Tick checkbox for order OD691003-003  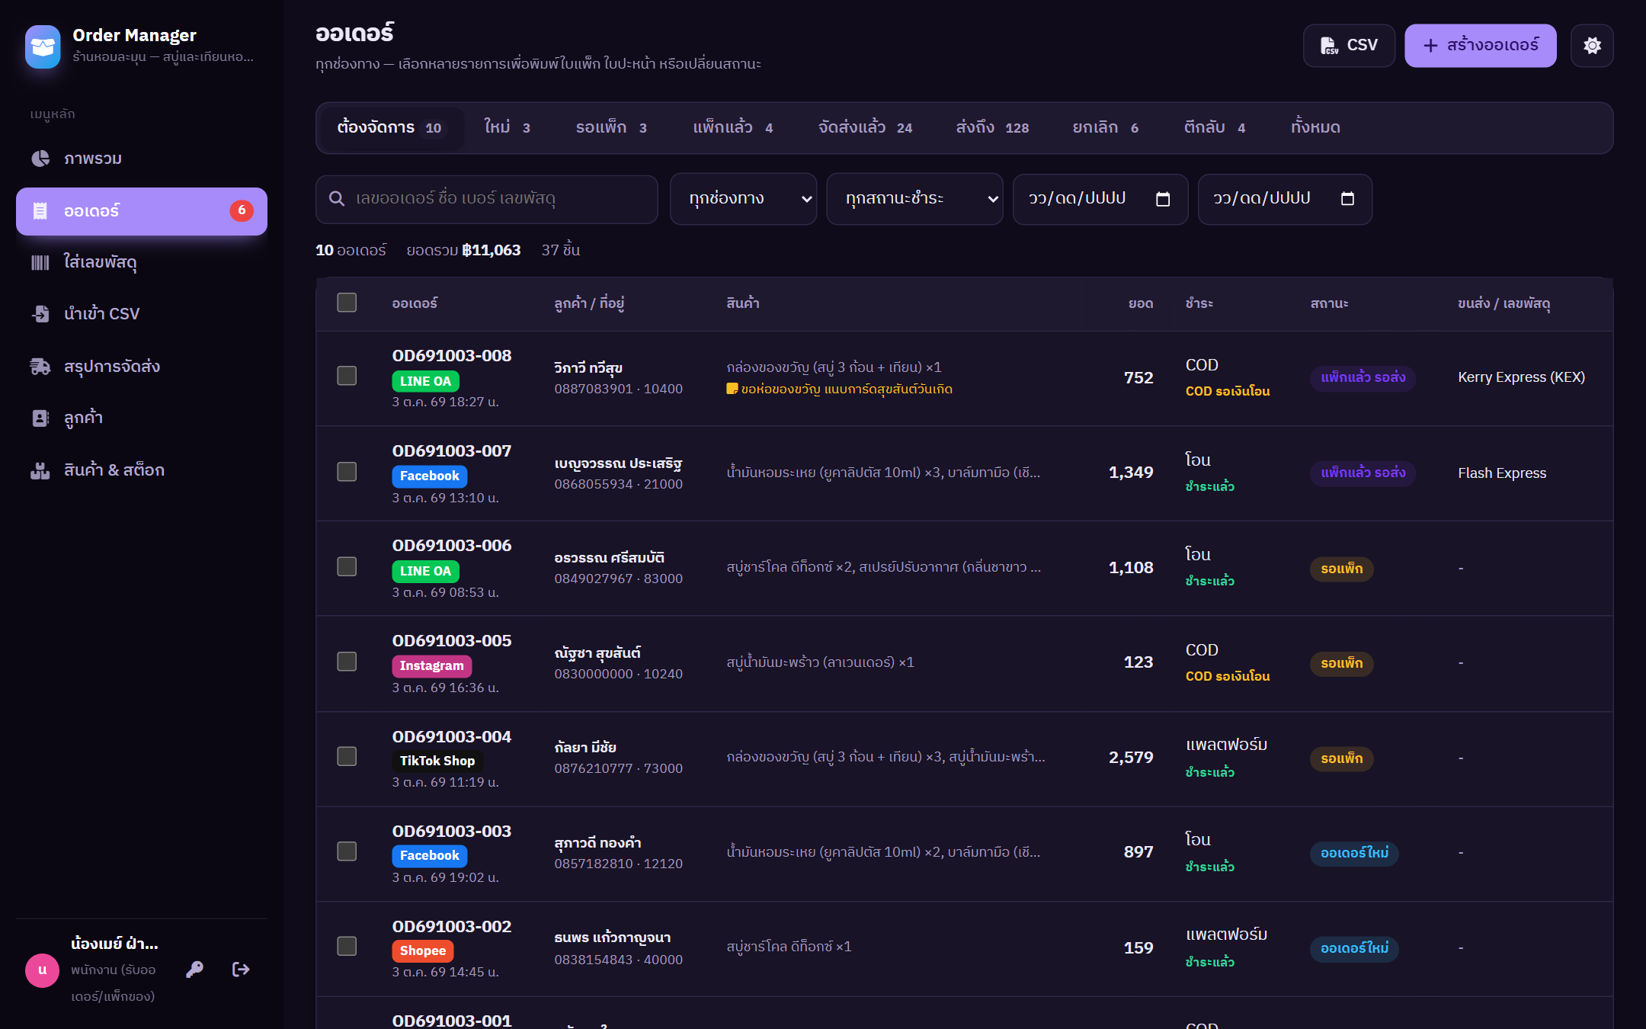pyautogui.click(x=347, y=851)
